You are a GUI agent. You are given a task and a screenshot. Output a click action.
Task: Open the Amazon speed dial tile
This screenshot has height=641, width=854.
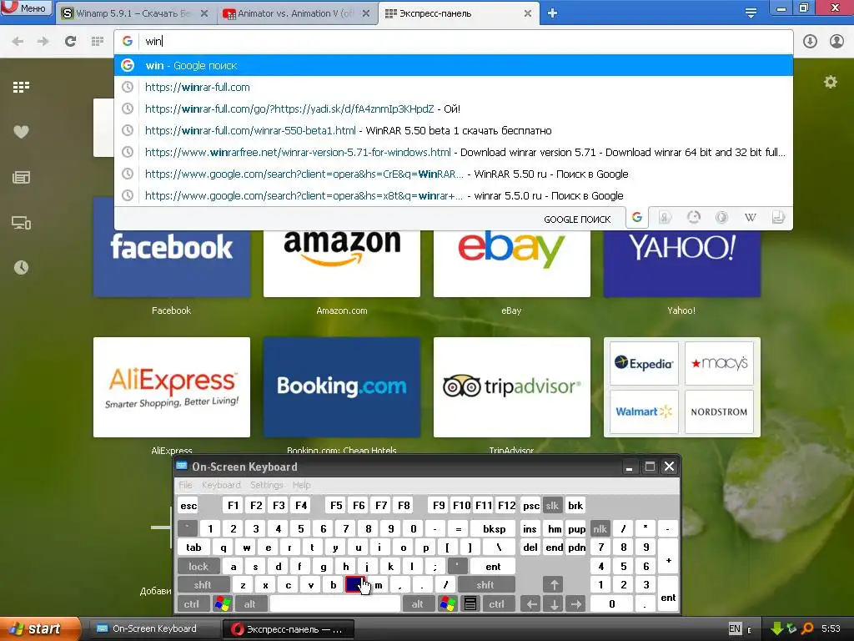[x=342, y=263]
